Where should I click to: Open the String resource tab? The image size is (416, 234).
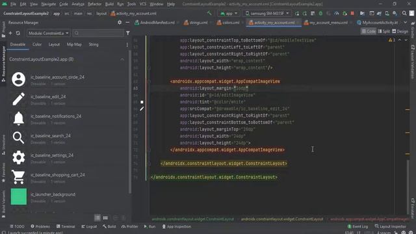(94, 45)
